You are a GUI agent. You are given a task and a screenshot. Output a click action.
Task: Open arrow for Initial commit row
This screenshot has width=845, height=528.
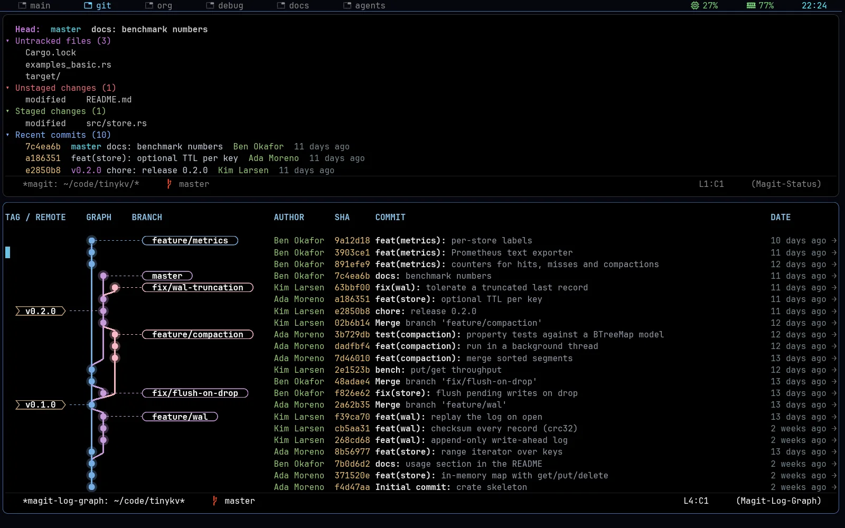click(x=834, y=487)
